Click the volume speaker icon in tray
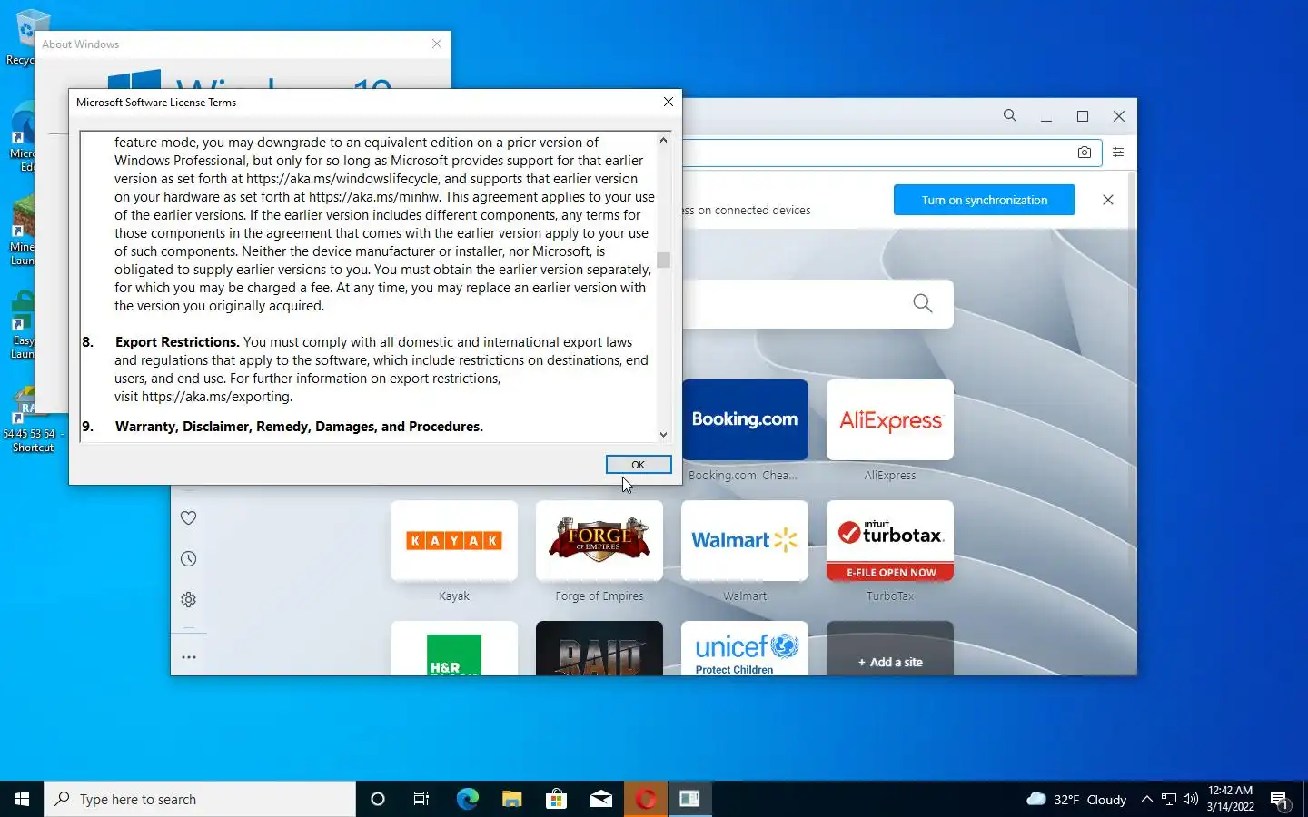The height and width of the screenshot is (817, 1308). 1191,799
